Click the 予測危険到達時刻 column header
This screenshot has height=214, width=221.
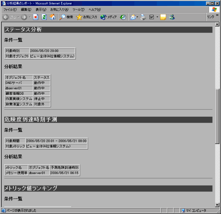pyautogui.click(x=64, y=167)
